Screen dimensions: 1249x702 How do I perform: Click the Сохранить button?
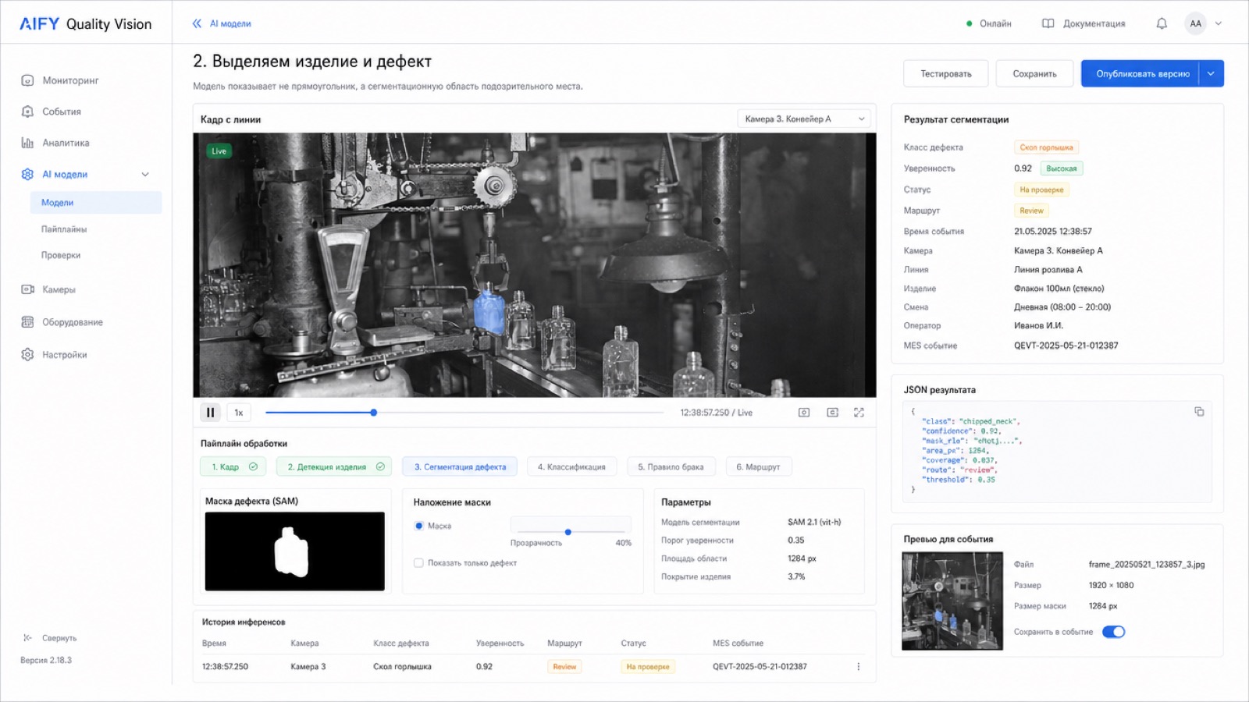1034,73
